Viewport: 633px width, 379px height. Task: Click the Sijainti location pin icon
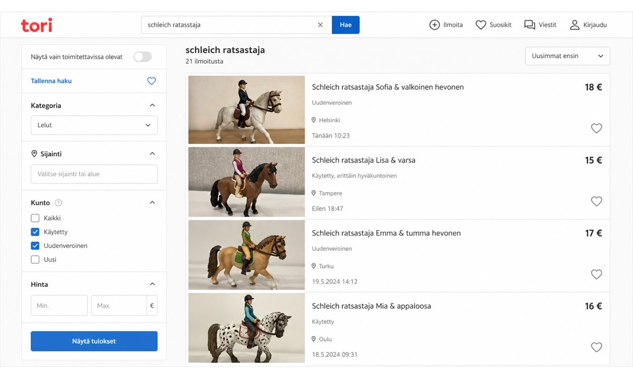pos(34,154)
